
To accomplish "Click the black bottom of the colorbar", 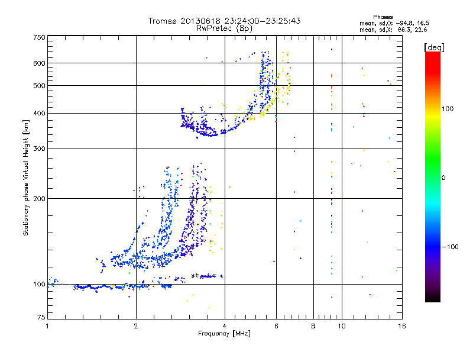I will tap(433, 298).
